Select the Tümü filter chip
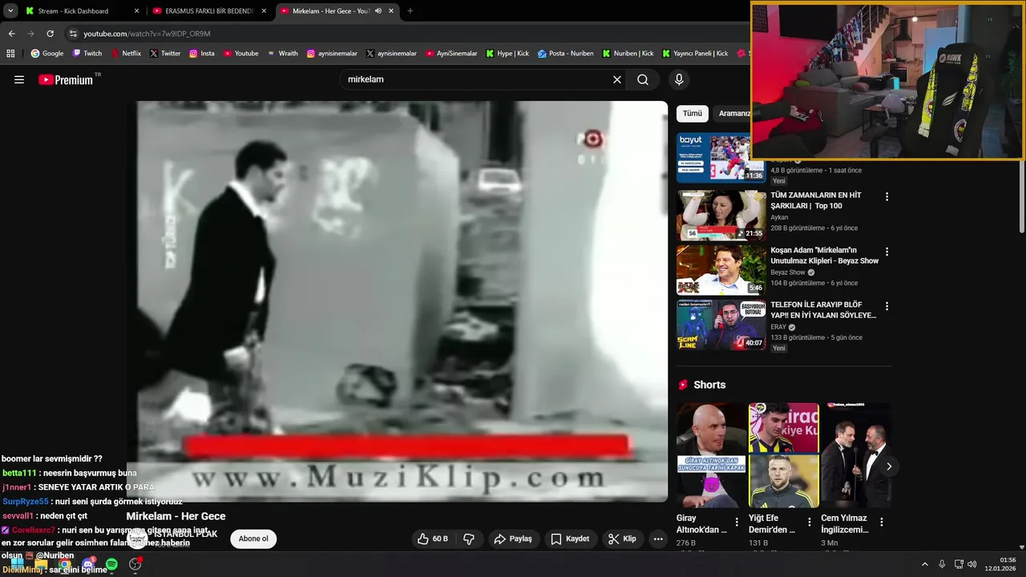The height and width of the screenshot is (577, 1026). (693, 113)
